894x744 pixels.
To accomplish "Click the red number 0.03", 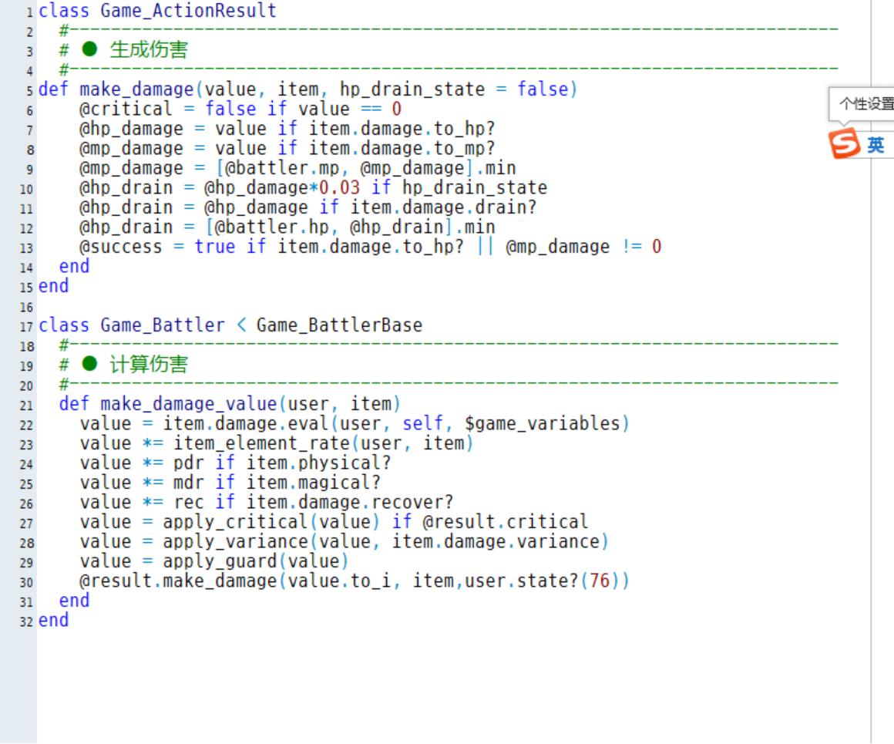I will pos(339,187).
